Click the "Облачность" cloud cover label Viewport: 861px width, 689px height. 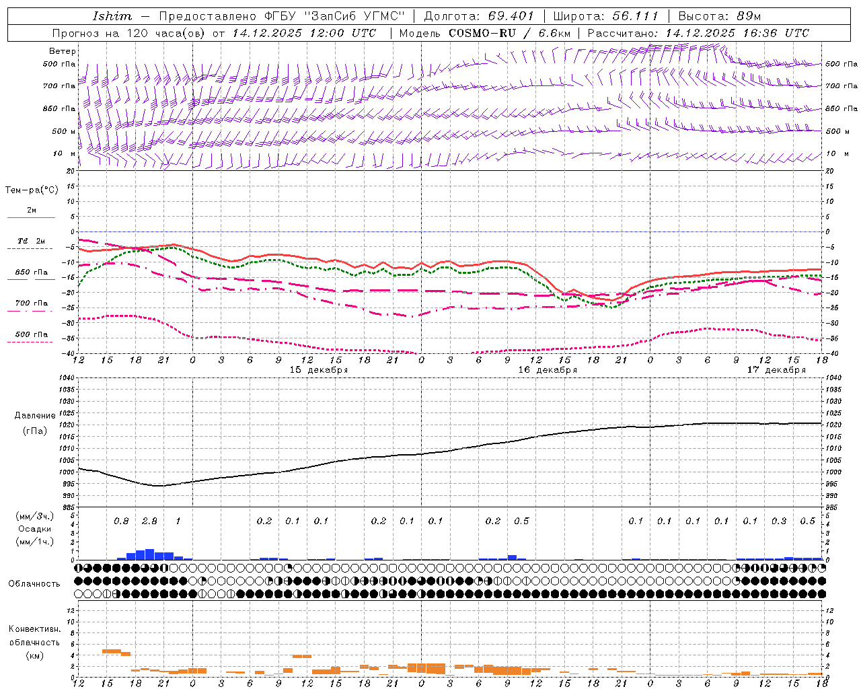pos(34,584)
